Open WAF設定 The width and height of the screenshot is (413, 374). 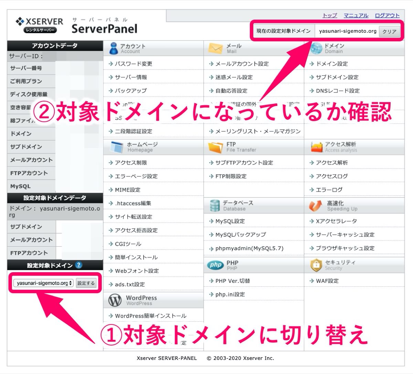click(327, 281)
